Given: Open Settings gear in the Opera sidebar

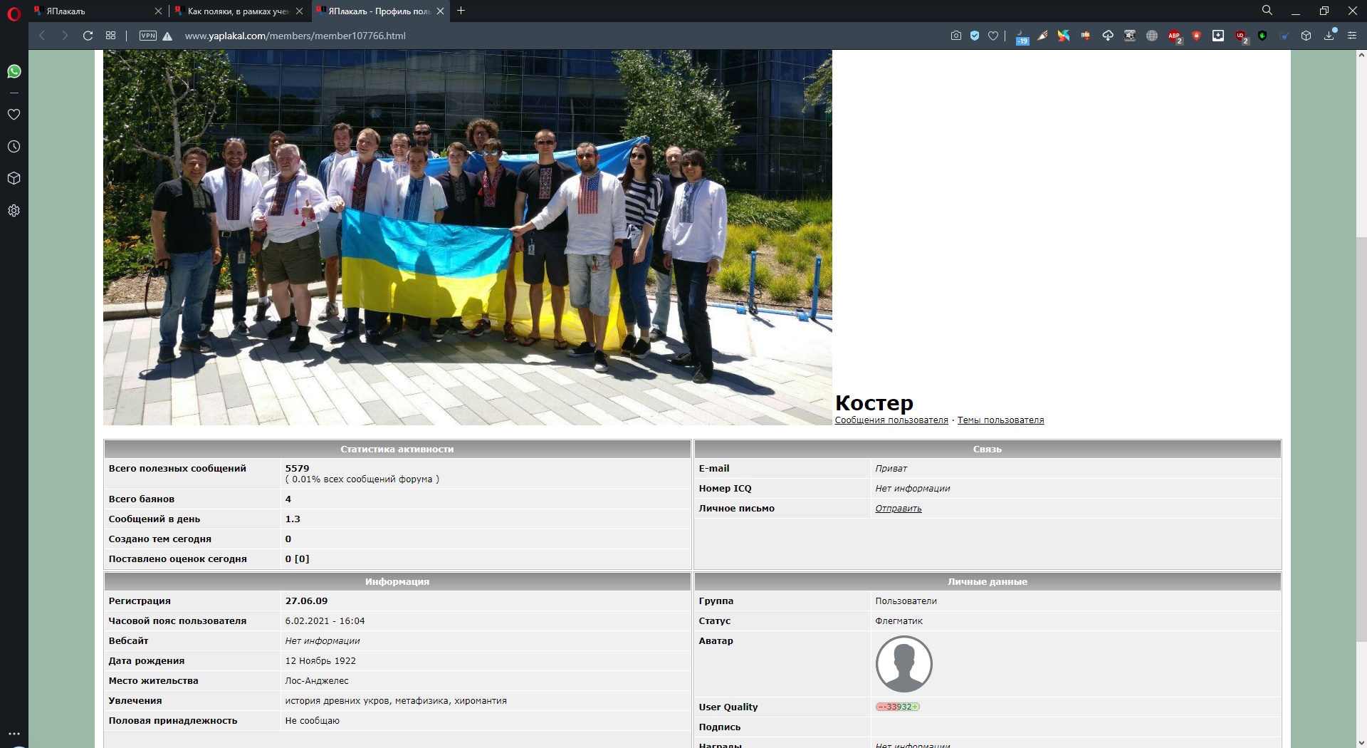Looking at the screenshot, I should [14, 210].
